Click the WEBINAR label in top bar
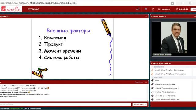Screen dimensions: 196x110 pyautogui.click(x=34, y=9)
